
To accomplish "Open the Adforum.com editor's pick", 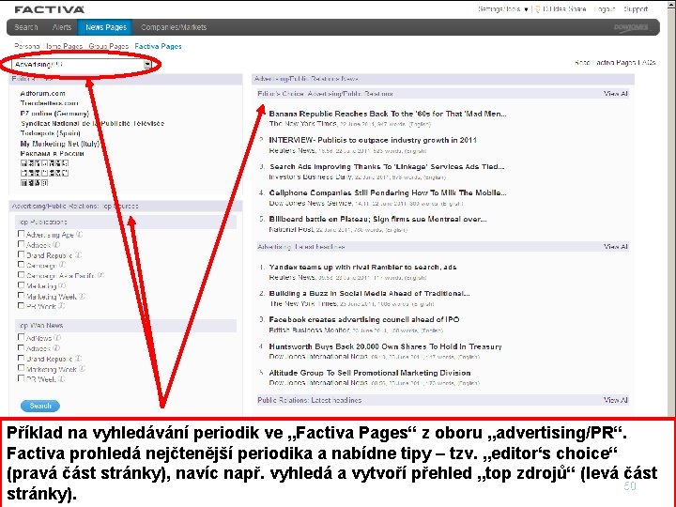I will click(x=42, y=93).
